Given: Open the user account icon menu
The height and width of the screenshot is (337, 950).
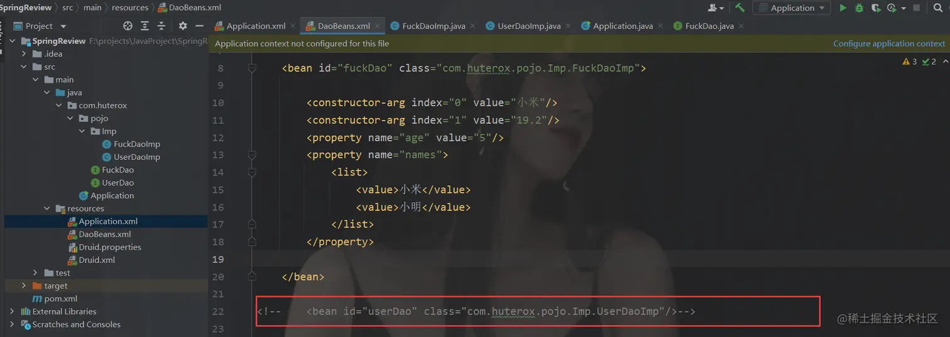Looking at the screenshot, I should 715,8.
